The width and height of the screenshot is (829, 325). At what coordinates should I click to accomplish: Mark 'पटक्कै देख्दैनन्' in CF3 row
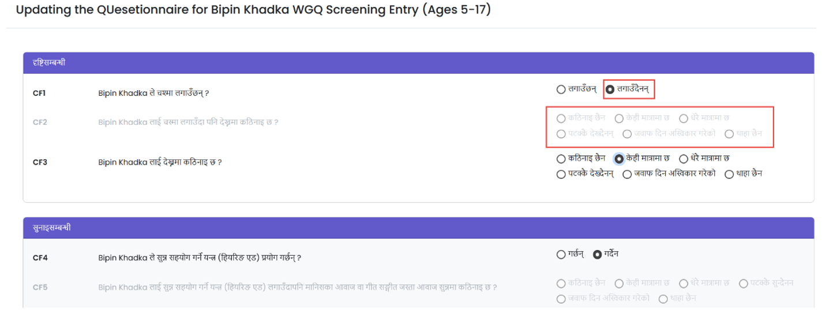[561, 174]
